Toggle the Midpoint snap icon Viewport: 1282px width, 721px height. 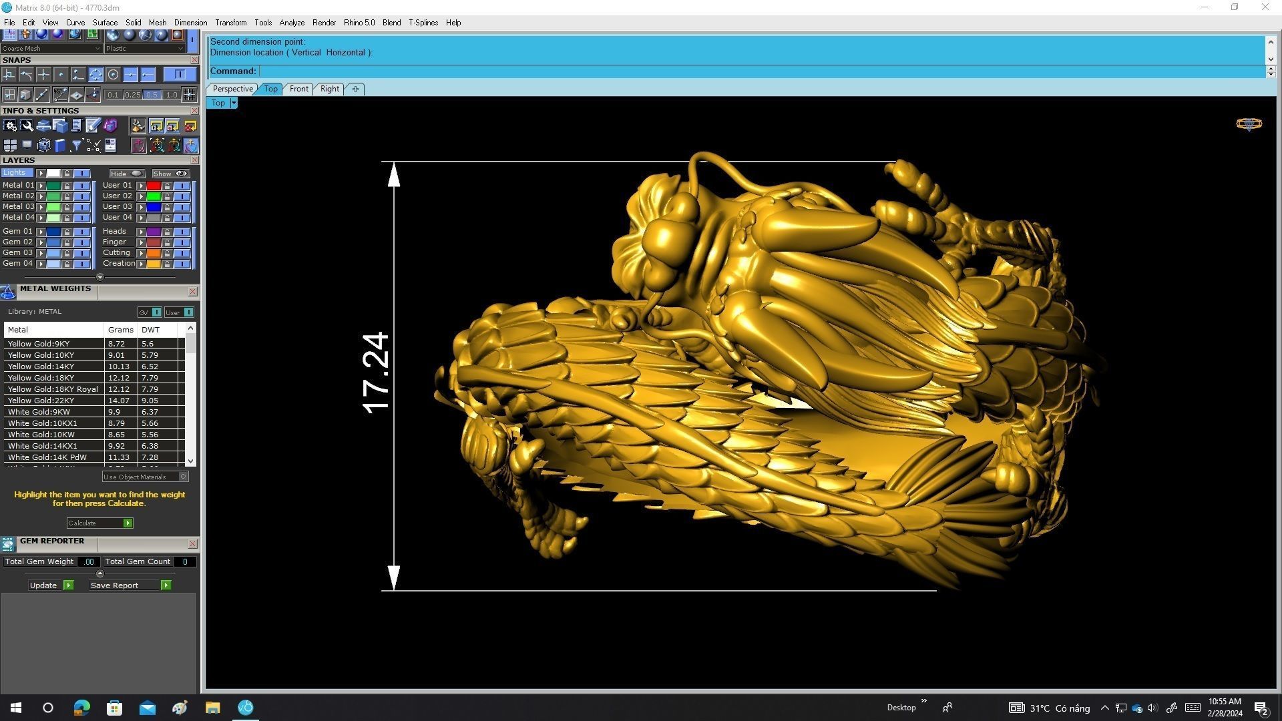point(131,75)
